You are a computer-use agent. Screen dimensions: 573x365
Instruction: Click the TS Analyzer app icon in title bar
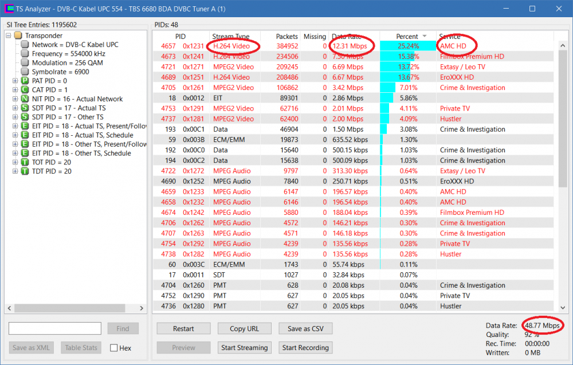point(9,9)
